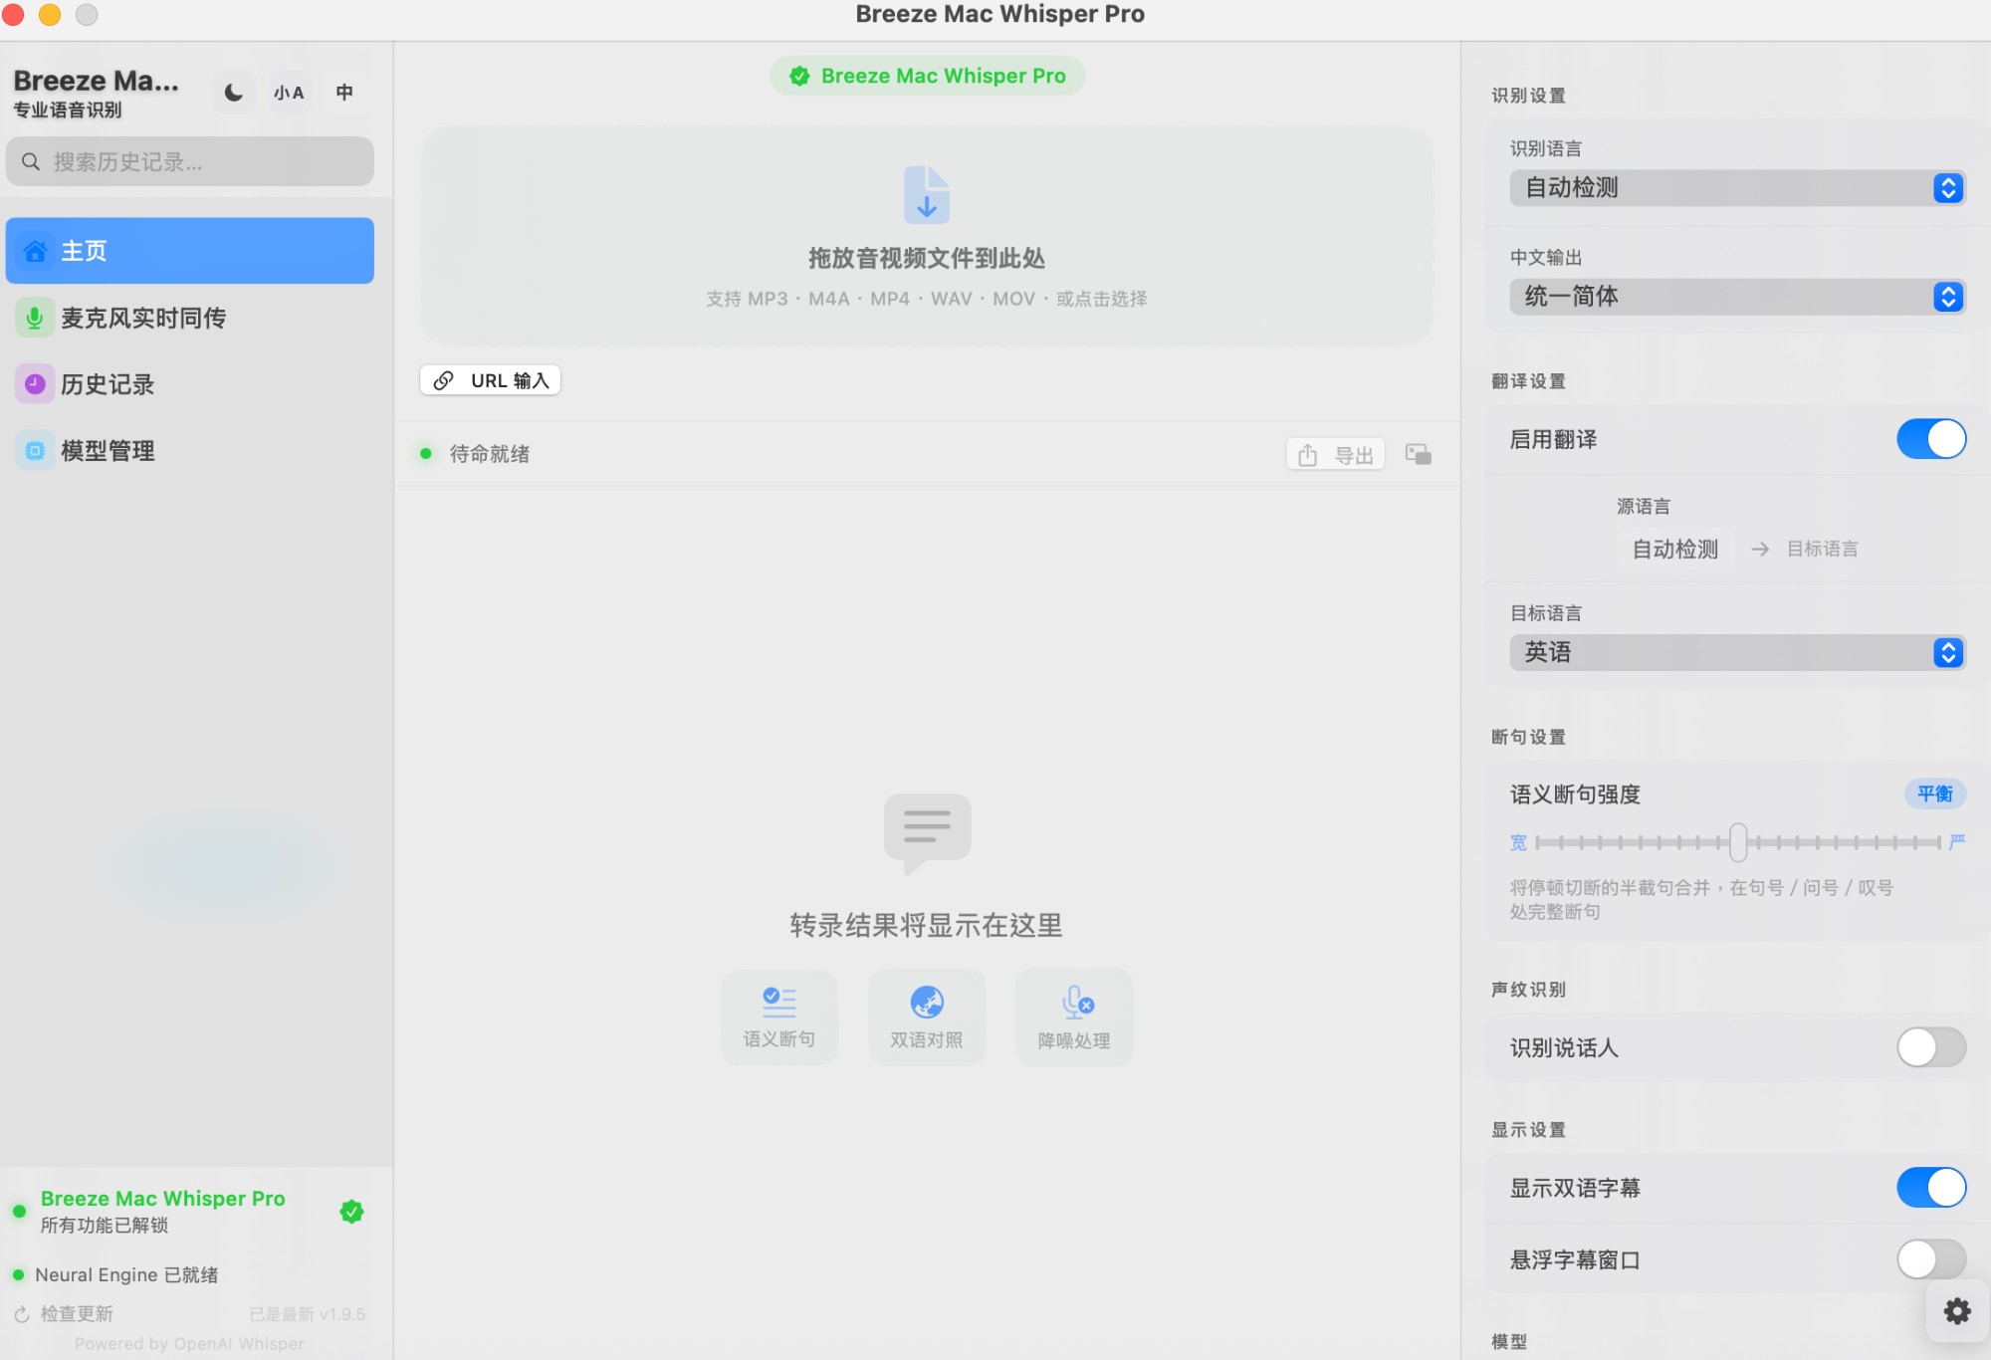The height and width of the screenshot is (1360, 1991).
Task: Toggle dark mode moon icon
Action: coord(233,93)
